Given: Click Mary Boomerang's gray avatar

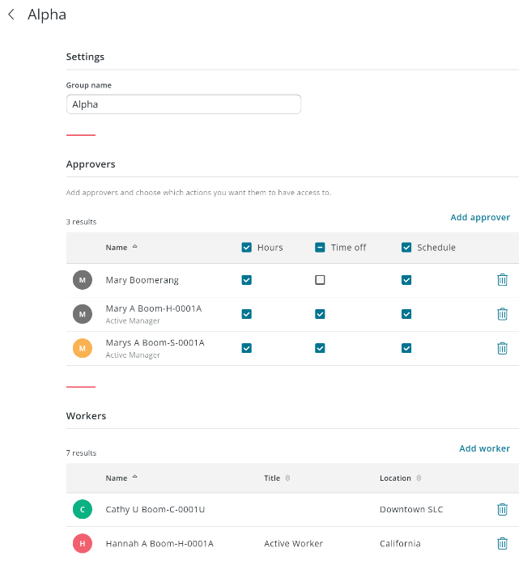Looking at the screenshot, I should (x=82, y=280).
